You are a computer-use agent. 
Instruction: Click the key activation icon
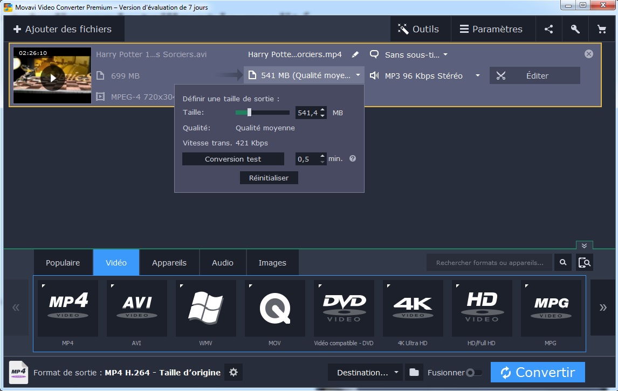click(575, 29)
